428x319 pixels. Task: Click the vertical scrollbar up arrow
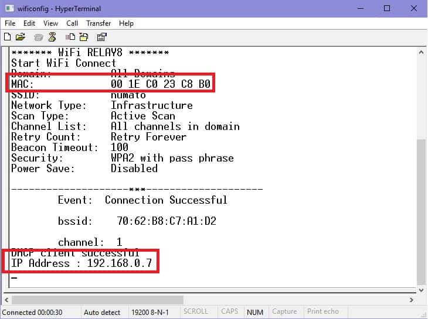(421, 52)
